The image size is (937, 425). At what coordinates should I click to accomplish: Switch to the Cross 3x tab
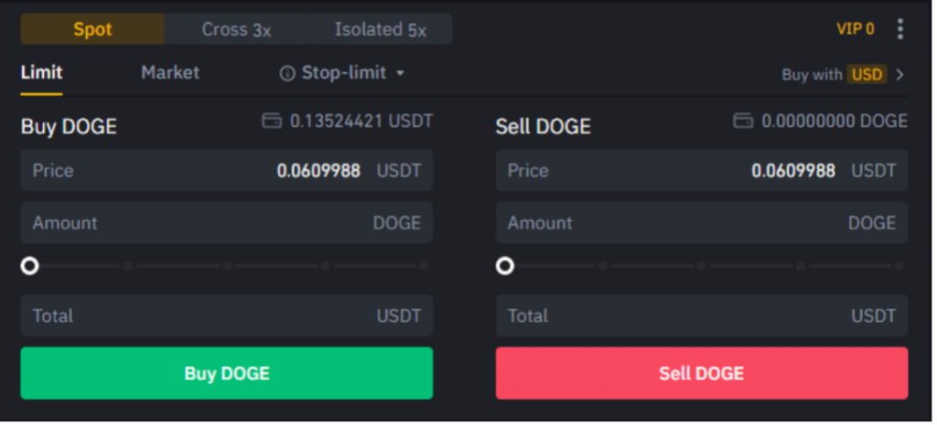[237, 29]
